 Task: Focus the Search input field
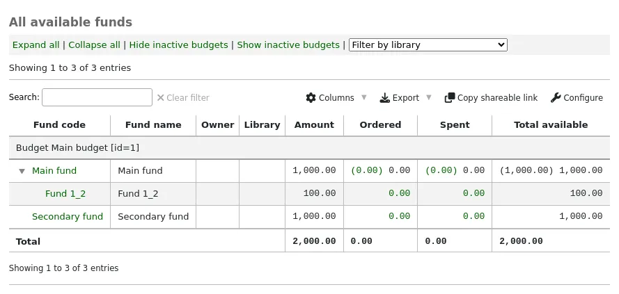97,97
